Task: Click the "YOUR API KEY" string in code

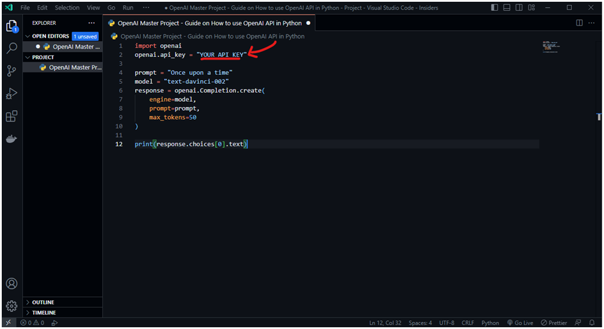Action: coord(221,54)
